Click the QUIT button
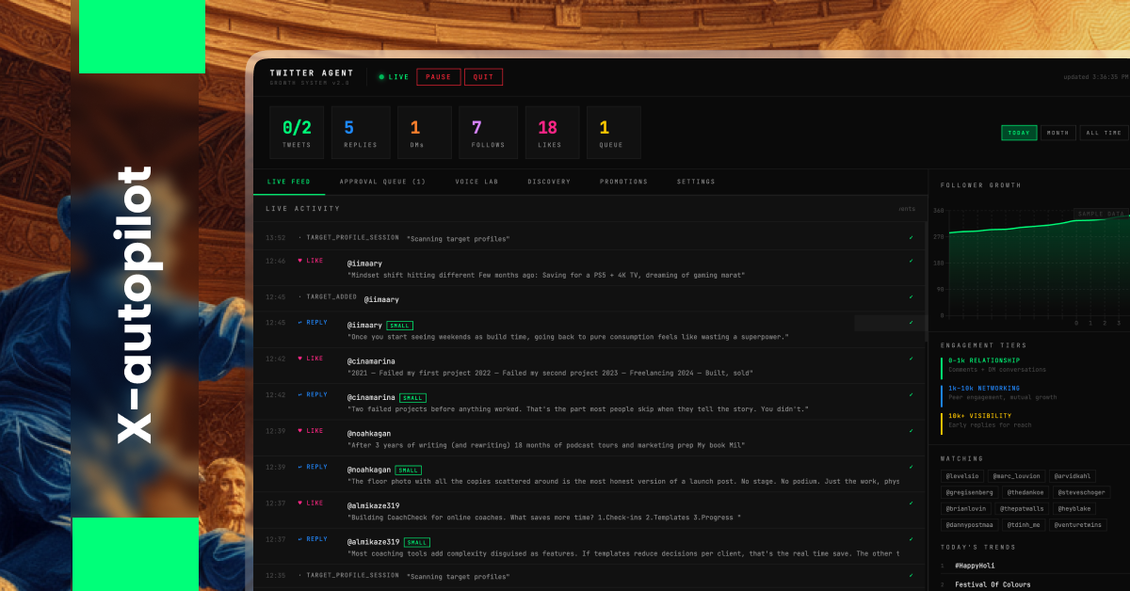This screenshot has width=1130, height=591. coord(483,77)
